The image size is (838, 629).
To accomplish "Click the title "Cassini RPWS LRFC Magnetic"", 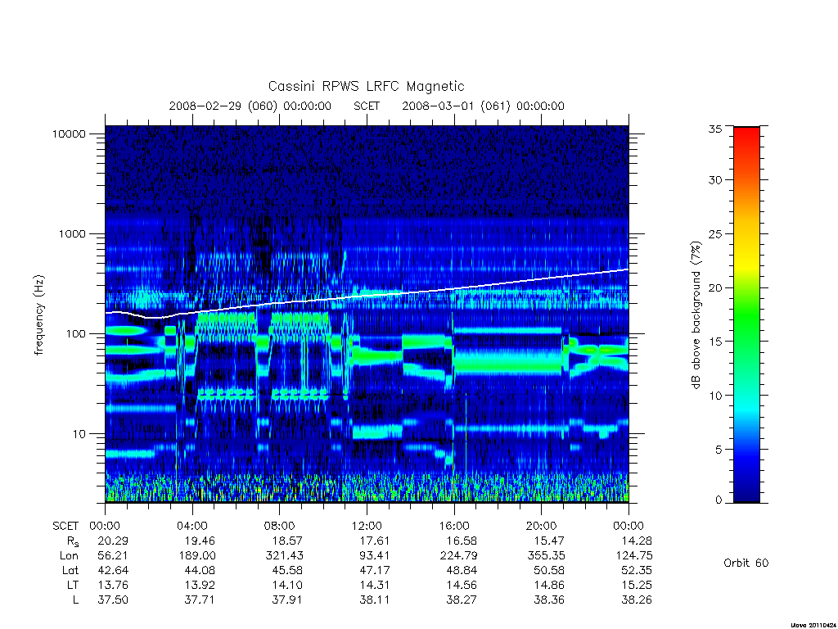I will pos(366,87).
